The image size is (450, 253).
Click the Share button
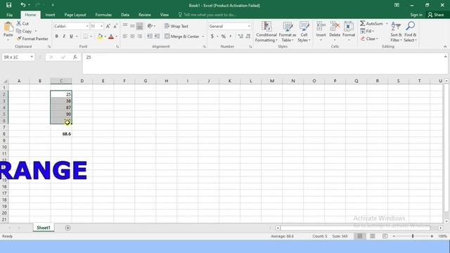pos(436,15)
